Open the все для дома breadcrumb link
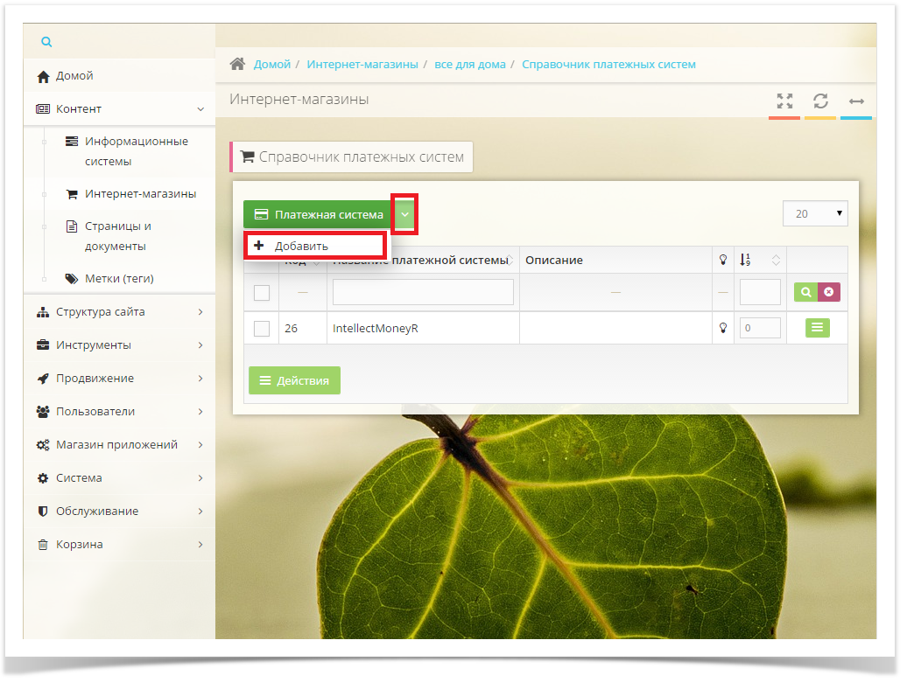This screenshot has height=682, width=907. pyautogui.click(x=469, y=65)
